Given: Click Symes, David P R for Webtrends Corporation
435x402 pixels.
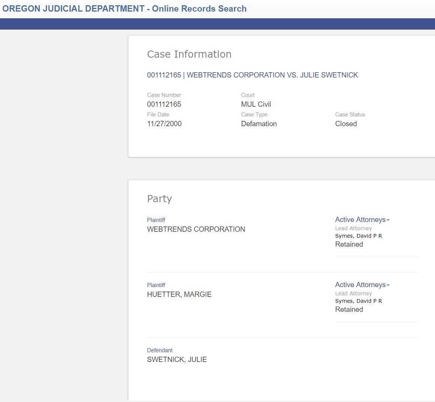Looking at the screenshot, I should 359,236.
